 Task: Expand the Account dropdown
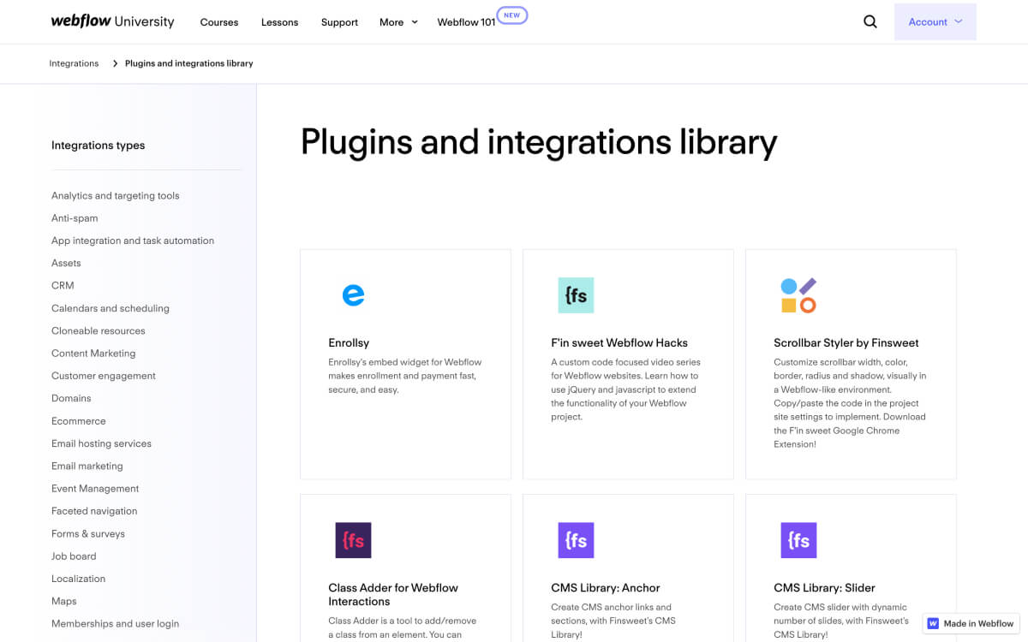click(935, 21)
